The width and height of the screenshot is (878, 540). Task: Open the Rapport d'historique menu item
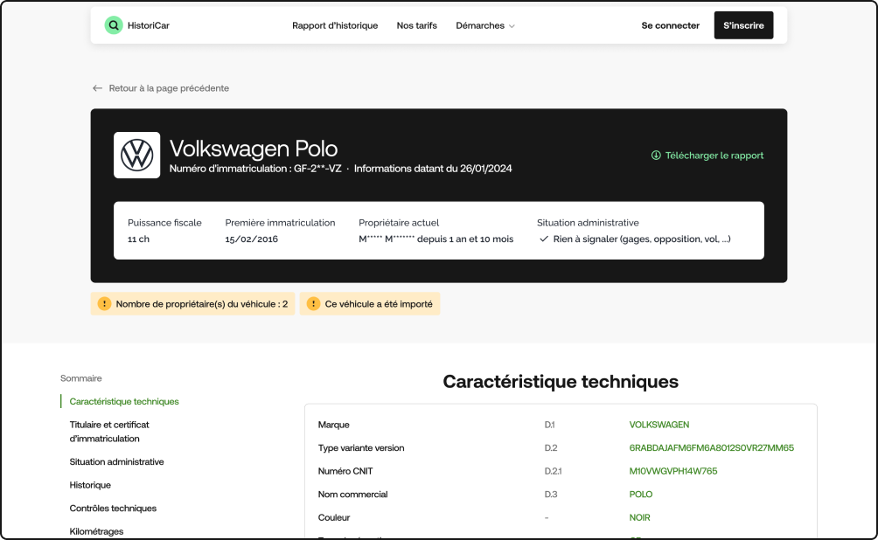click(335, 25)
